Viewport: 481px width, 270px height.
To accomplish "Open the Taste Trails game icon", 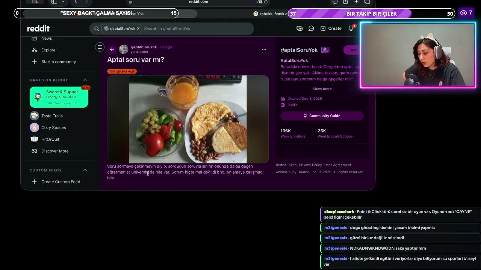I will coord(34,115).
